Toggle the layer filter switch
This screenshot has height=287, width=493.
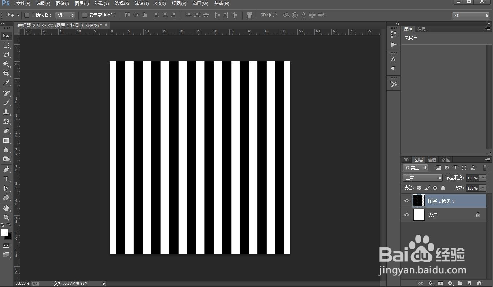click(x=485, y=168)
